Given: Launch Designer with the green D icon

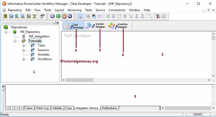Looking at the screenshot, I should [58, 16].
